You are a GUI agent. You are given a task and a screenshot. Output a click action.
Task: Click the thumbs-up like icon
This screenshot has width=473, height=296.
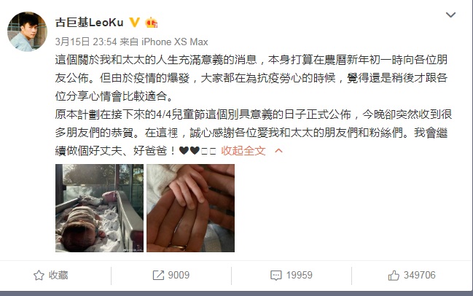pyautogui.click(x=394, y=275)
